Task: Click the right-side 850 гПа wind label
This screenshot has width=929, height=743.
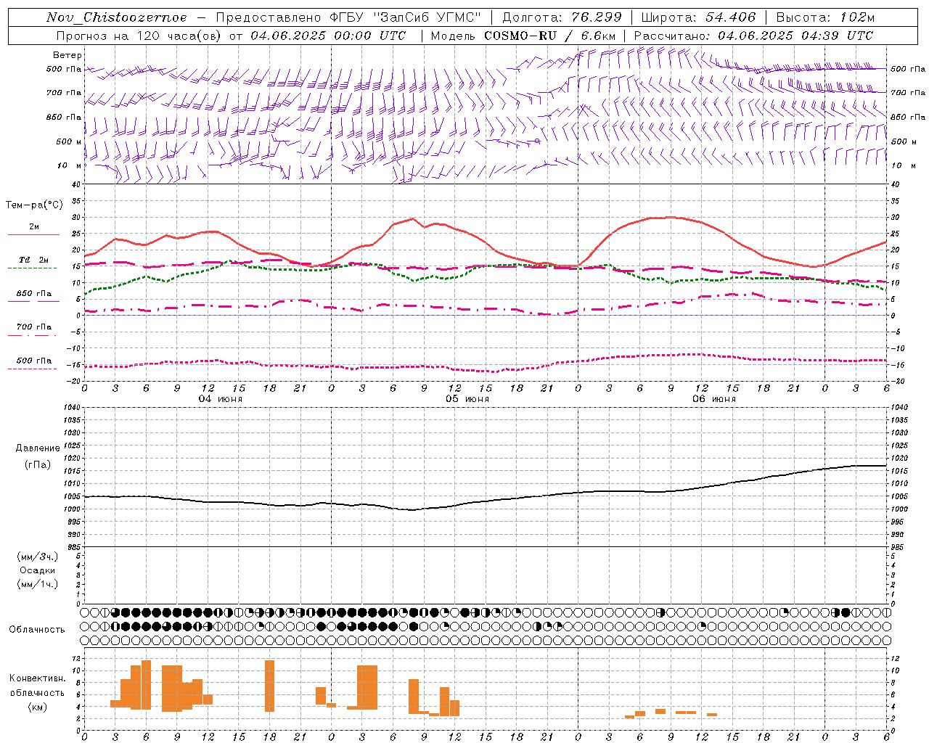Action: click(908, 117)
